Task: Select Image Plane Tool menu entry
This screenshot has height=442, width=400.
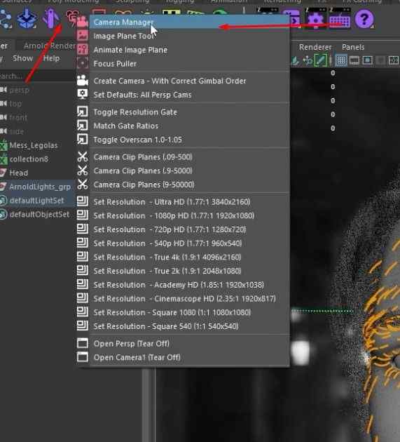Action: pos(183,36)
